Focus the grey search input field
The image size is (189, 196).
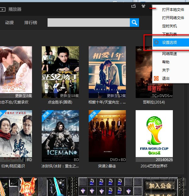point(89,23)
